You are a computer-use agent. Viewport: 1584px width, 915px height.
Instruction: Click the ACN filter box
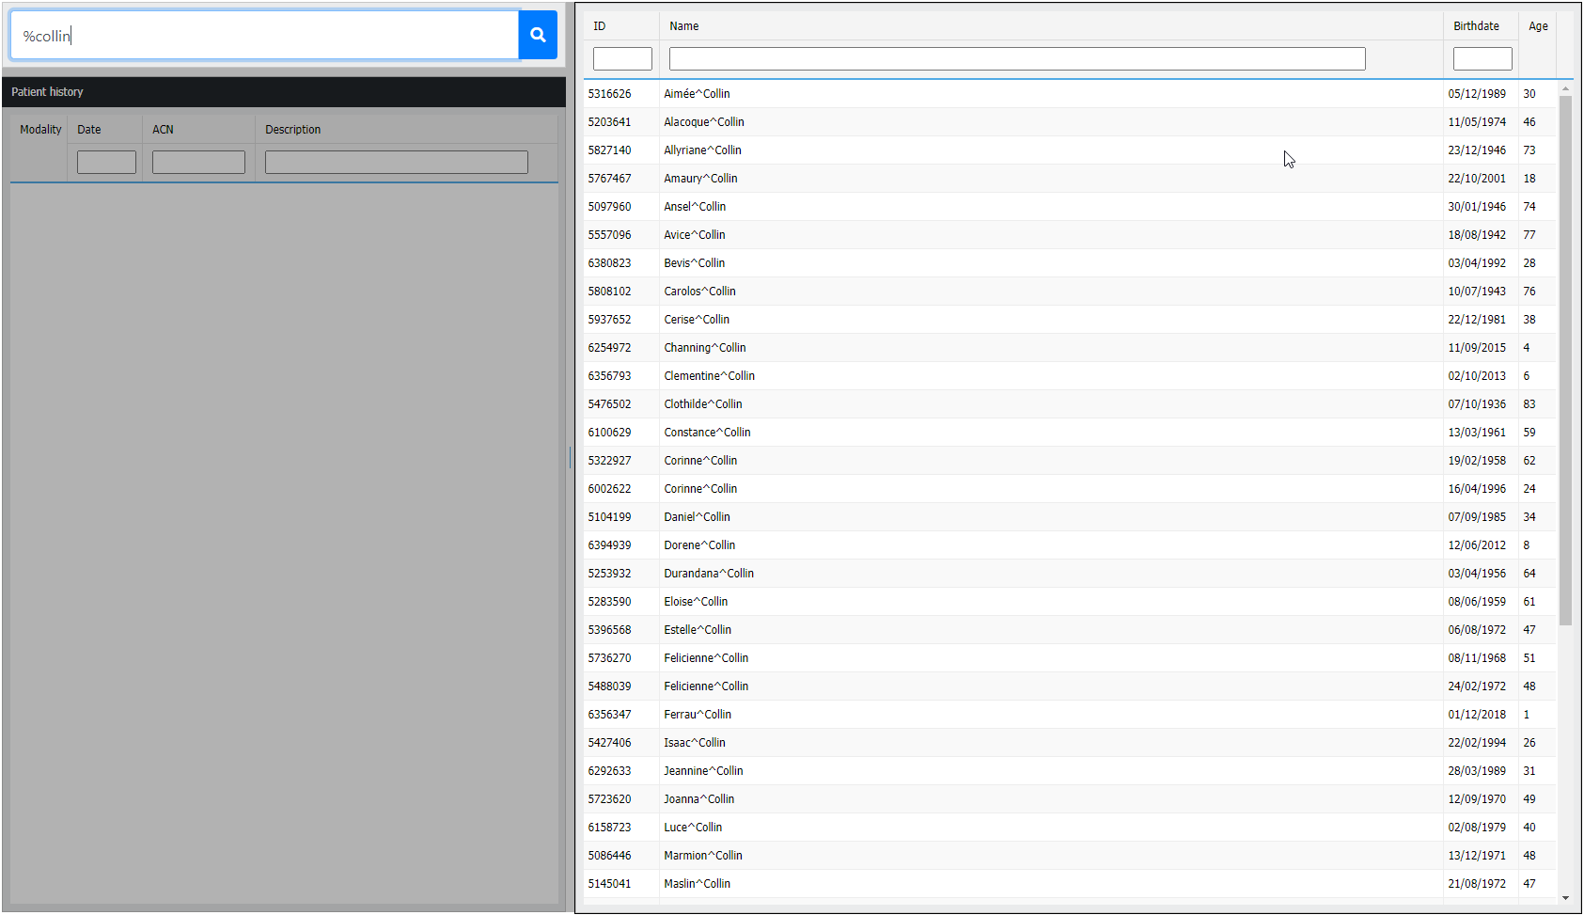pos(198,163)
